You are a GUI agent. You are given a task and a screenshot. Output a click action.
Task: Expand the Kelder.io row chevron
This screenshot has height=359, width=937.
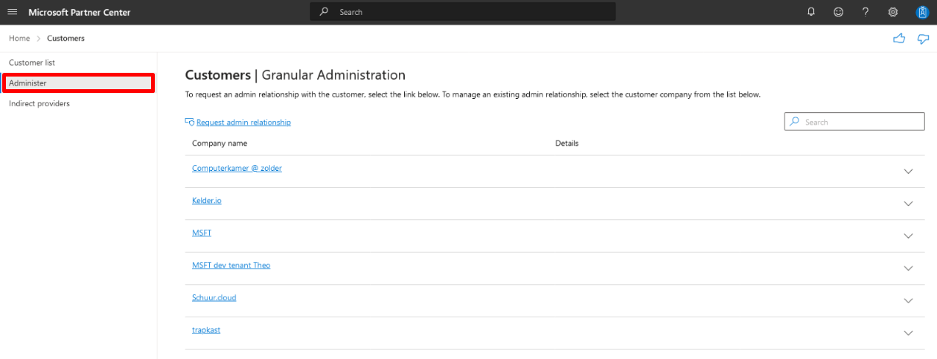(908, 204)
